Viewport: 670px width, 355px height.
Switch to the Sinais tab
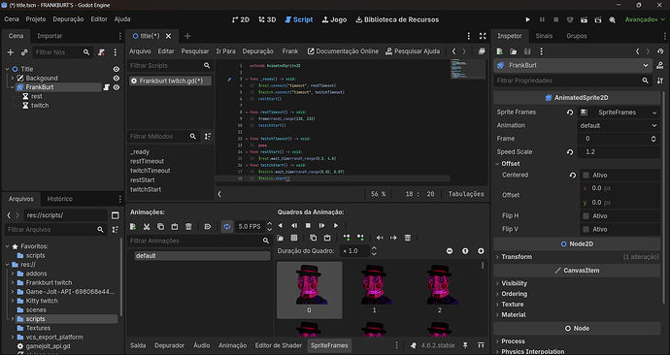point(544,36)
